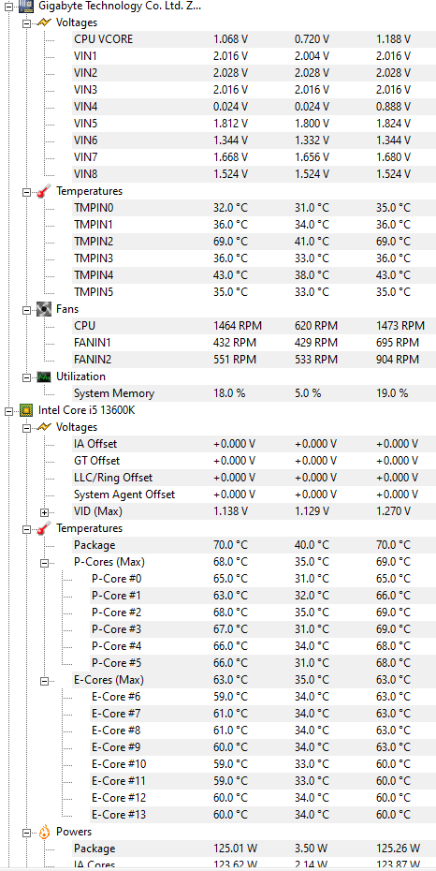Select the TMPIN4 temperature row
Viewport: 436px width, 871px height.
point(254,275)
